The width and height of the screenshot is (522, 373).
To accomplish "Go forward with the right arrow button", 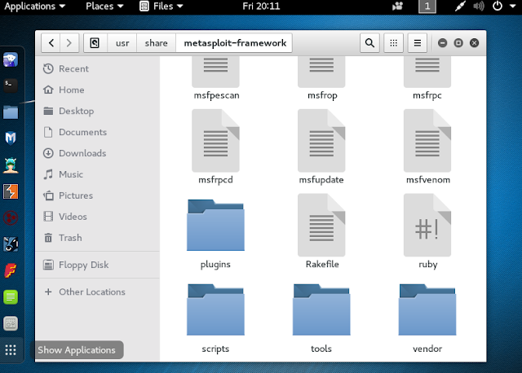I will tap(69, 43).
